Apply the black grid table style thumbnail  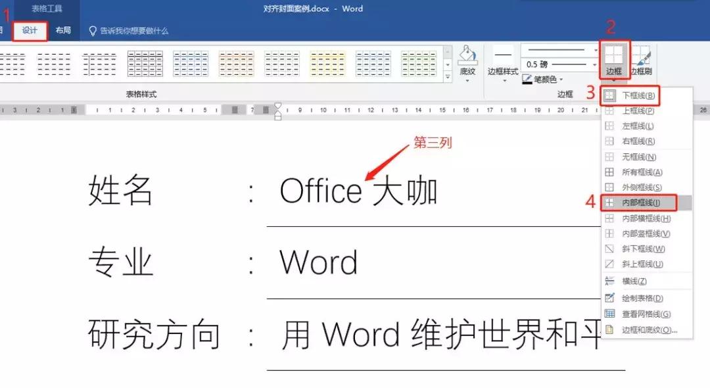(x=145, y=63)
